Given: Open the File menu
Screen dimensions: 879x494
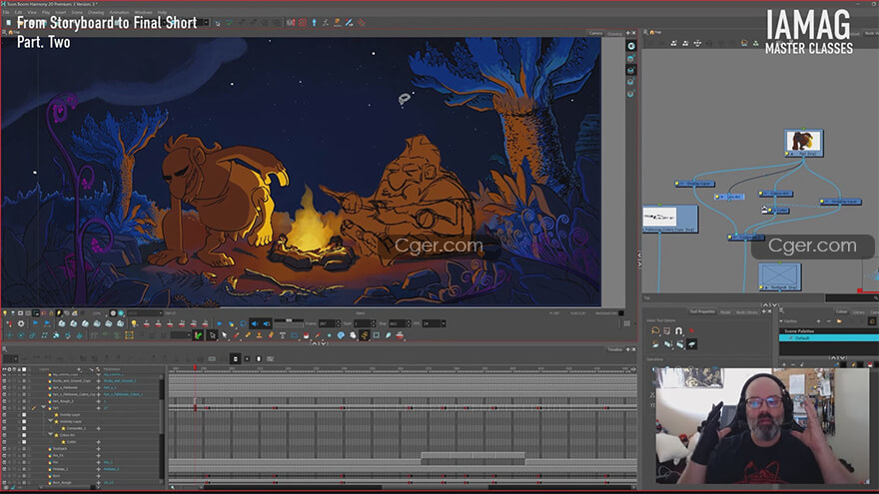Looking at the screenshot, I should (x=6, y=12).
